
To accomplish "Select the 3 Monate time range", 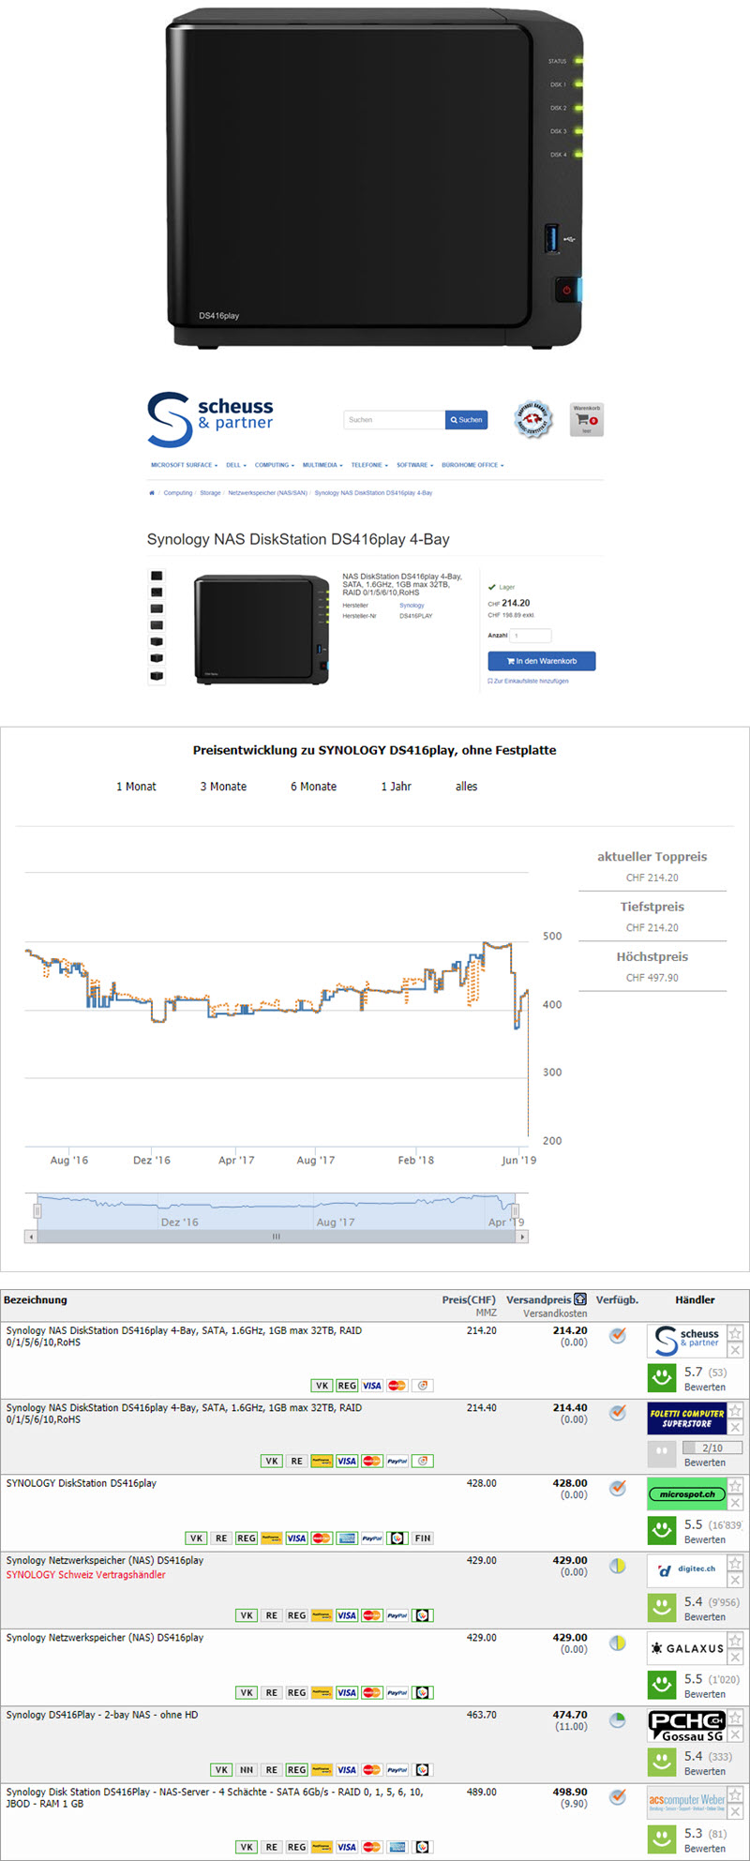I will [x=223, y=787].
